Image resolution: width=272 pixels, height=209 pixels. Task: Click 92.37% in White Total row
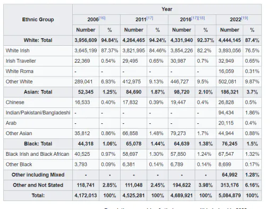(x=206, y=40)
